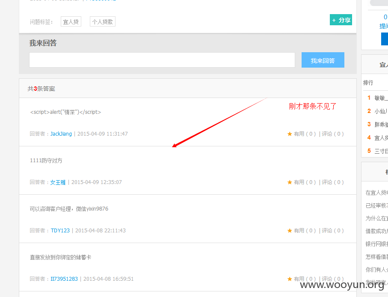Open the related question 已经审核
The image size is (388, 297).
[377, 205]
